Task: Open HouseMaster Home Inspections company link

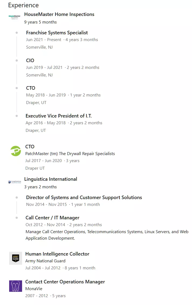Action: (59, 14)
